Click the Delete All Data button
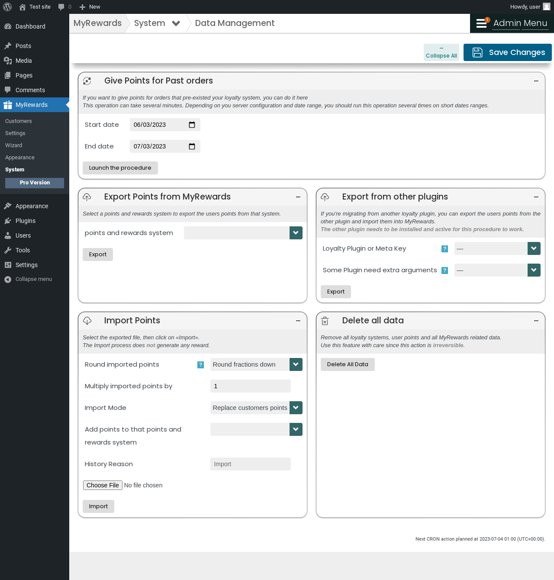This screenshot has height=580, width=554. (x=348, y=364)
